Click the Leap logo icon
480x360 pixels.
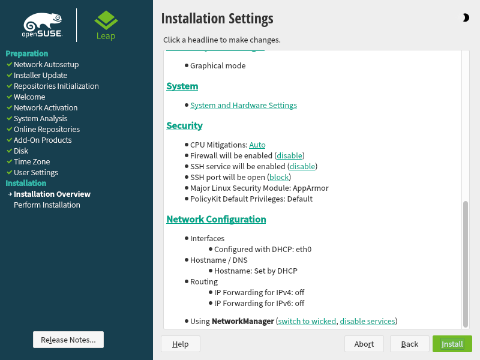pos(106,25)
